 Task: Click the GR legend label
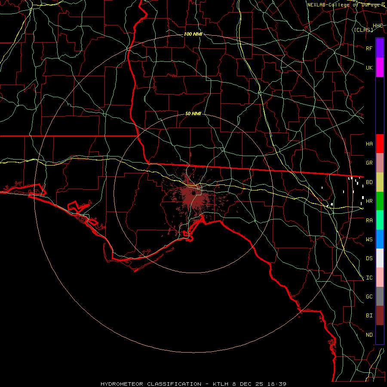(x=369, y=163)
